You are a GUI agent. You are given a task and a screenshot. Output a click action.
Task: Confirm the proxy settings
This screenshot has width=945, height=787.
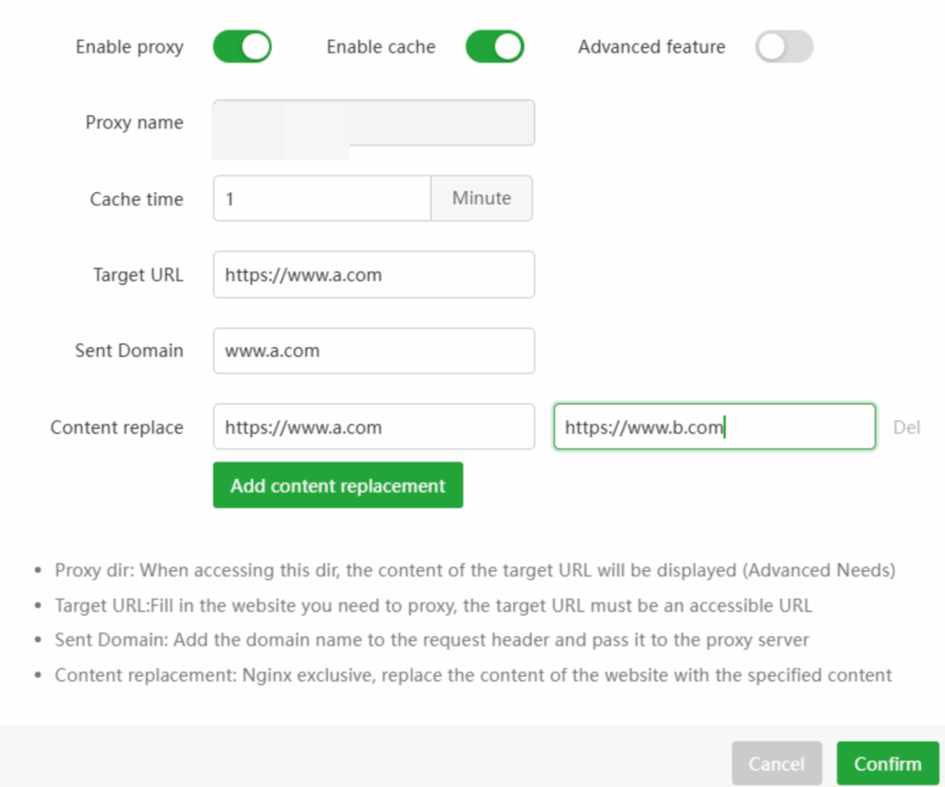tap(887, 764)
